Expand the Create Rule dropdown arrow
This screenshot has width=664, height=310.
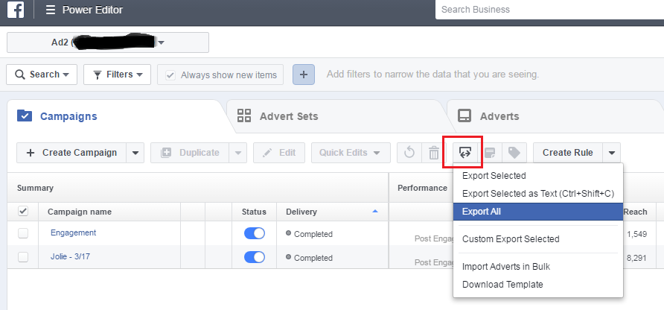pos(612,153)
